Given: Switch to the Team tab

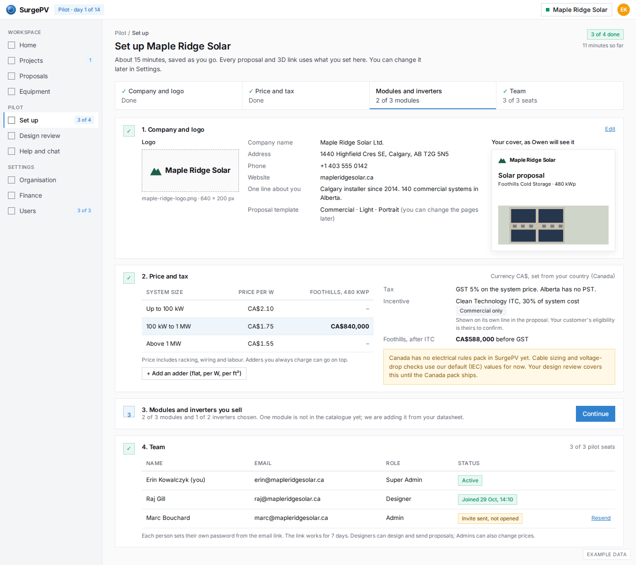Looking at the screenshot, I should 560,95.
